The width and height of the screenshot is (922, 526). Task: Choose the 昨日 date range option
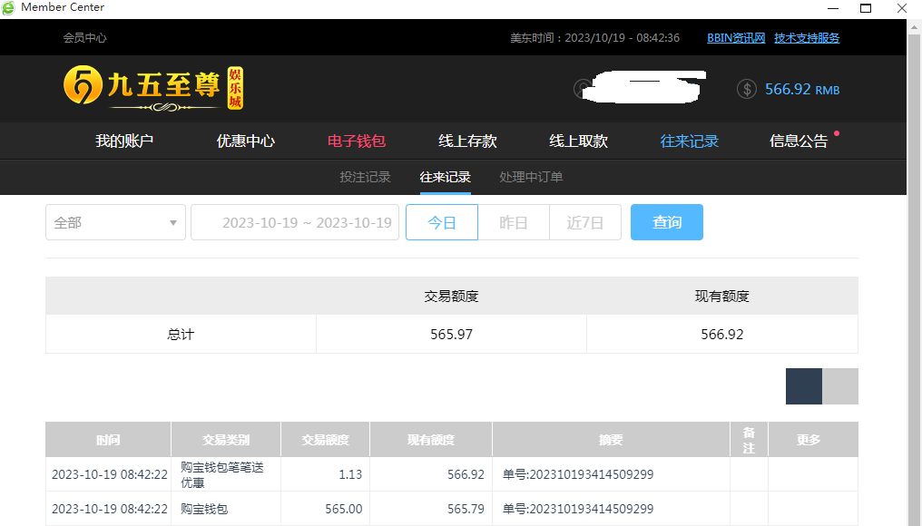coord(514,222)
